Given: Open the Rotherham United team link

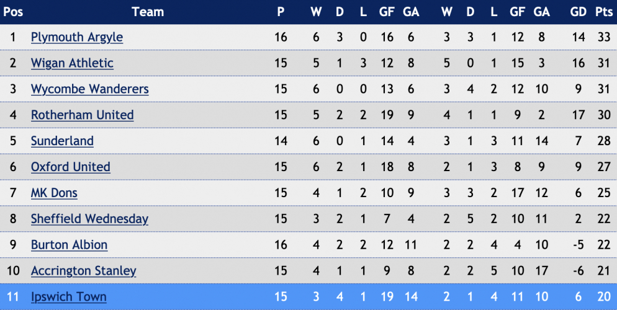Looking at the screenshot, I should (82, 115).
